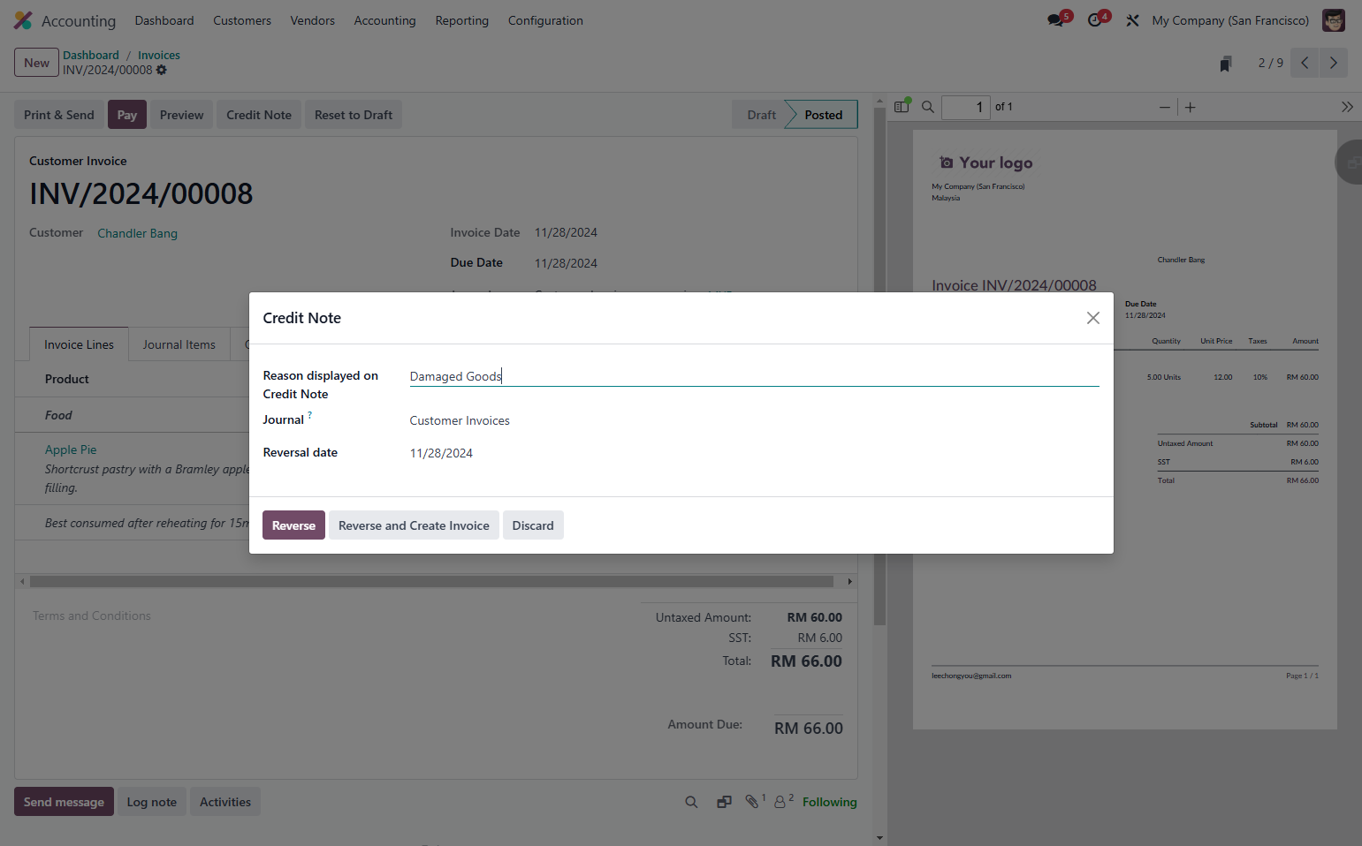This screenshot has width=1362, height=846.
Task: Discard the credit note dialog
Action: 533,525
